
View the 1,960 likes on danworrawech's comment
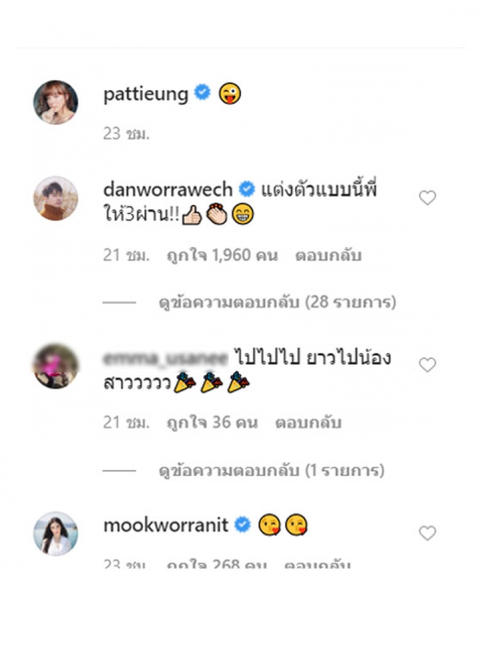coord(222,255)
